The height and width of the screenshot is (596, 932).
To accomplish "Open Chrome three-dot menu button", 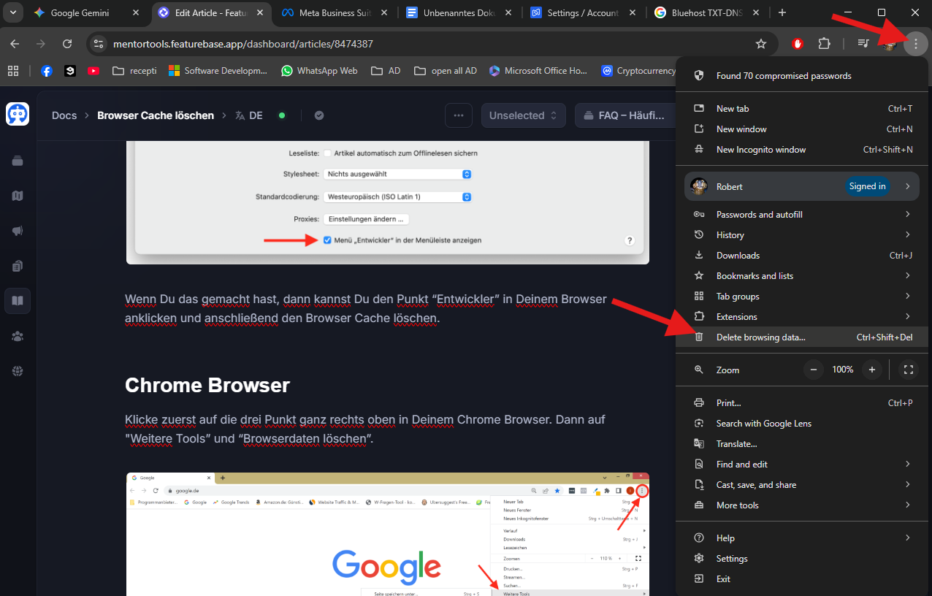I will pyautogui.click(x=915, y=44).
